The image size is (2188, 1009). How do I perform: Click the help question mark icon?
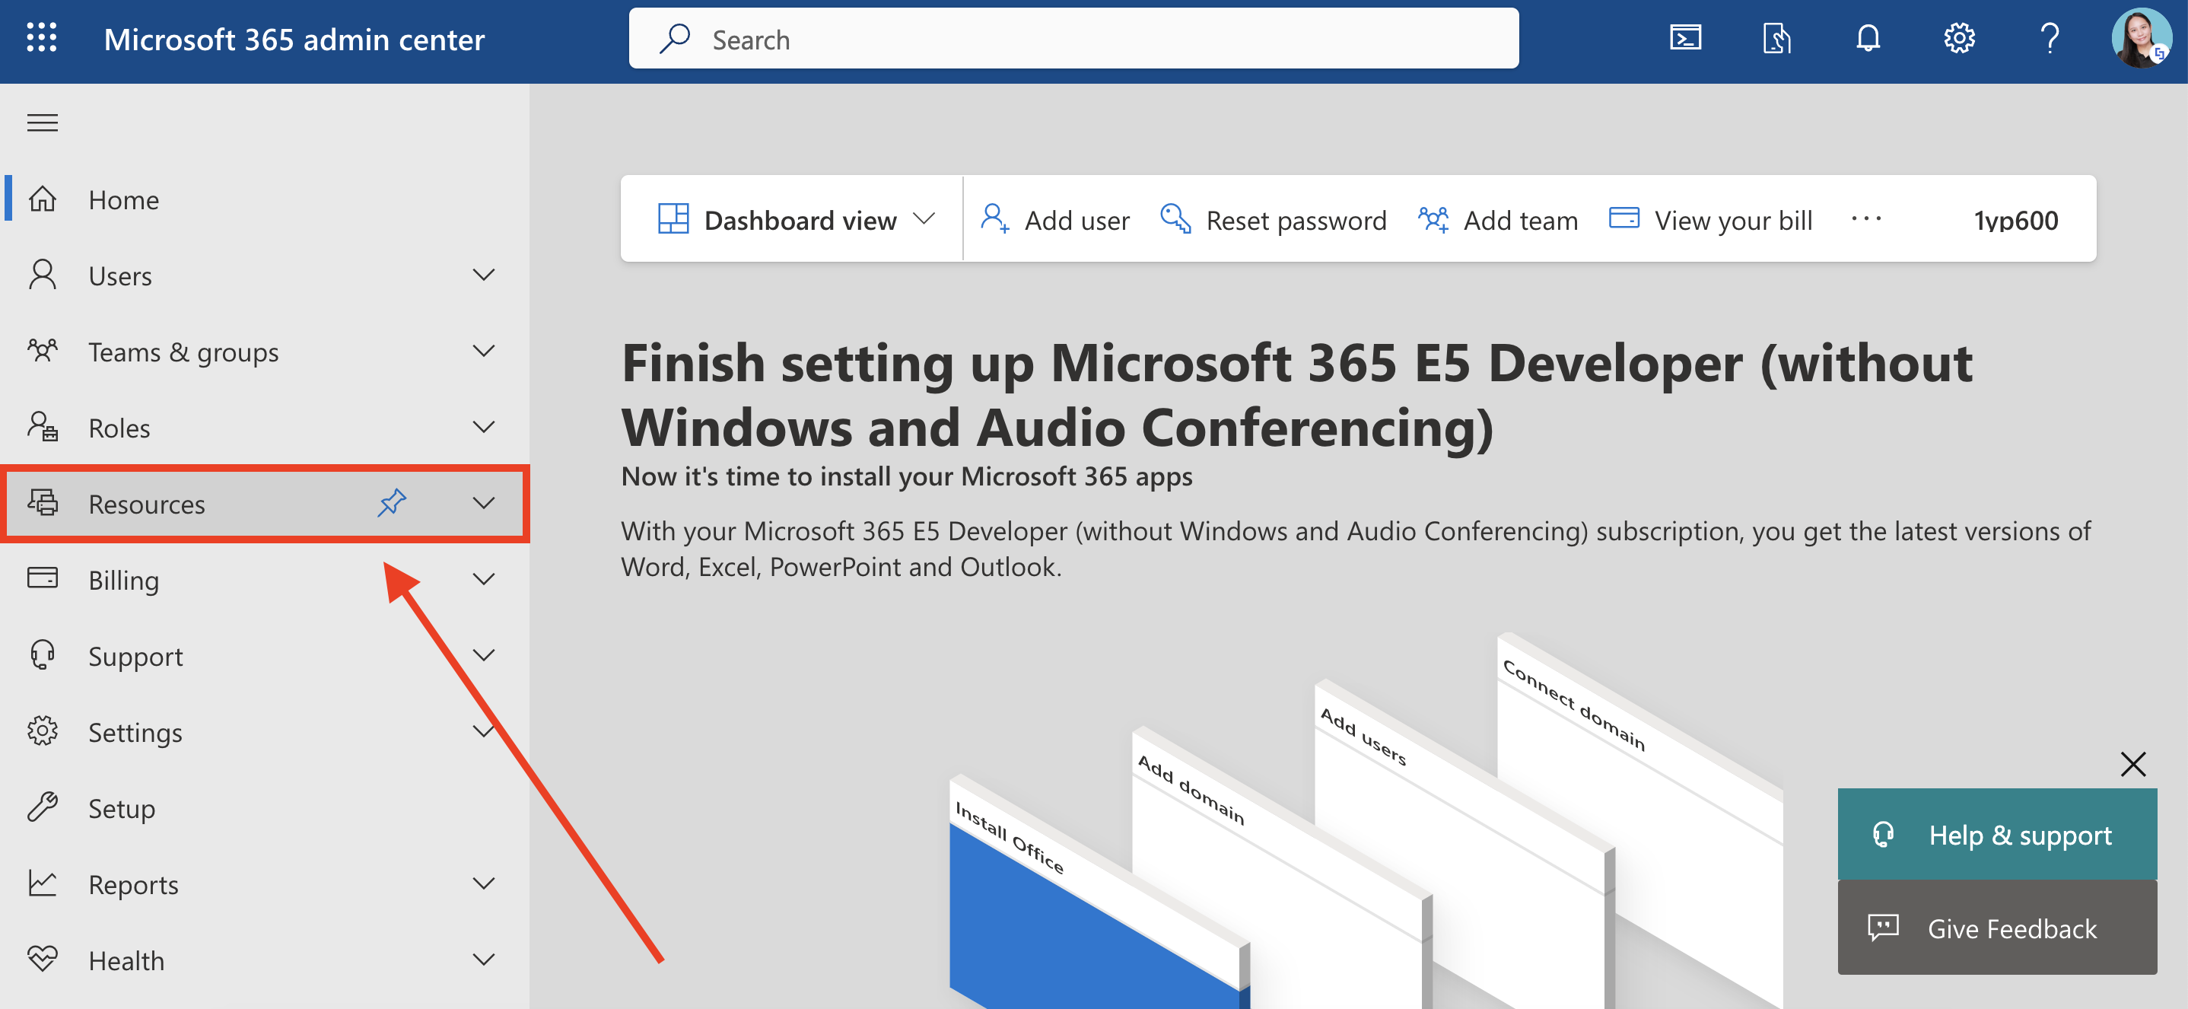click(2050, 38)
